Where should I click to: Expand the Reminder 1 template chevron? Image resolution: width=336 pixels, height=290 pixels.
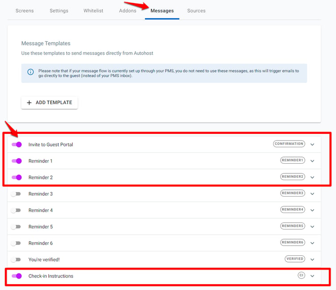pos(312,161)
